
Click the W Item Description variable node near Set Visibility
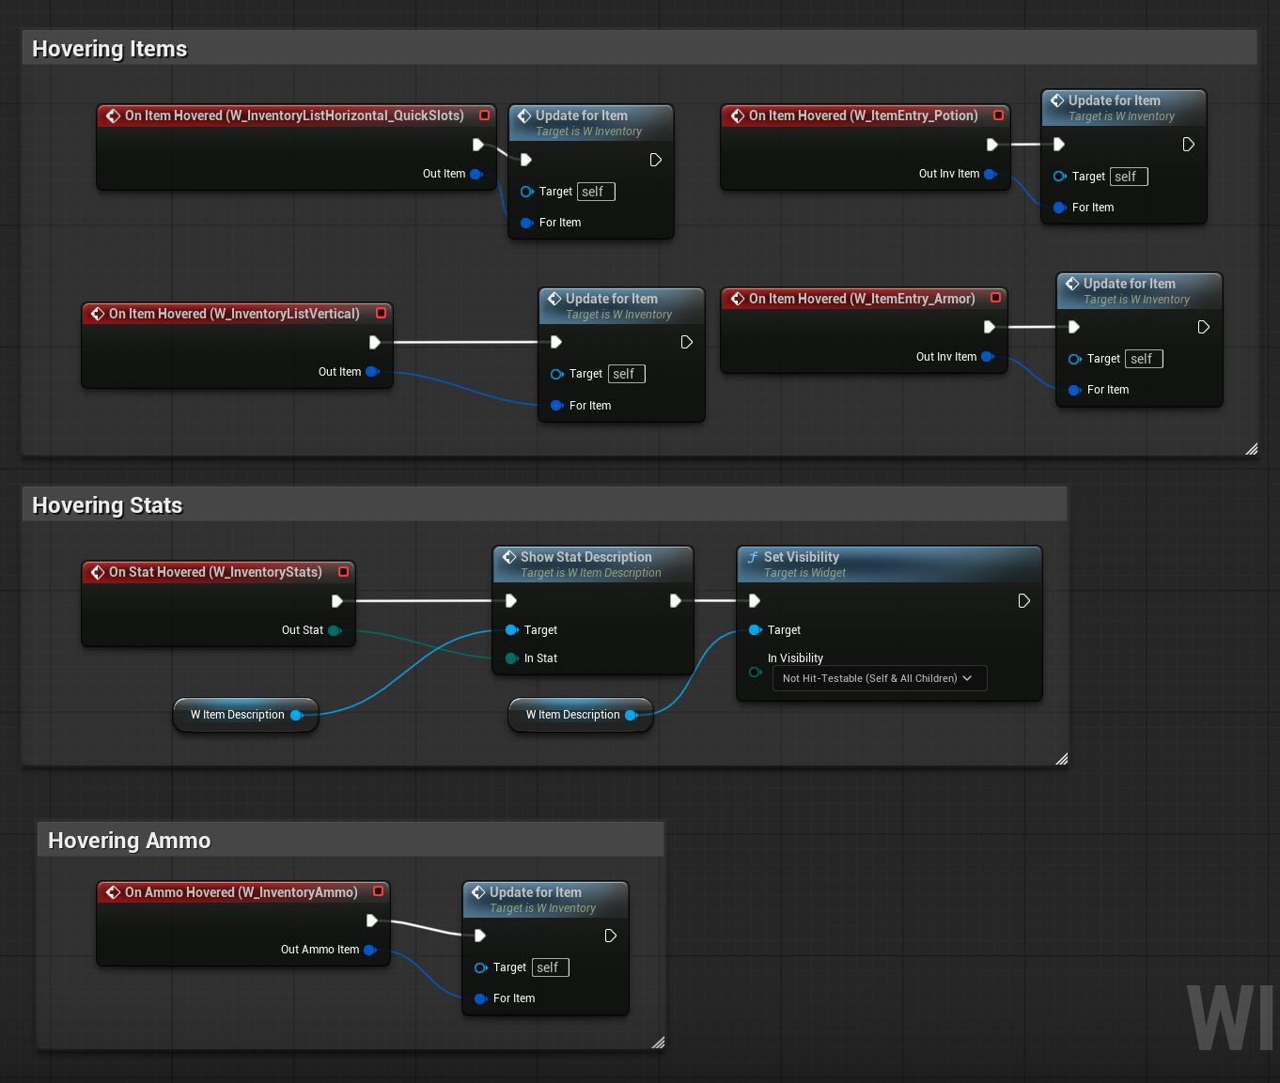(x=573, y=715)
